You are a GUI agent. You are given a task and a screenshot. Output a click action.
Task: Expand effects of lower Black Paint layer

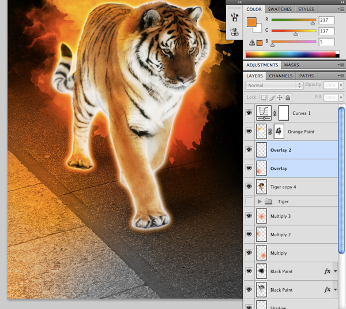(335, 289)
